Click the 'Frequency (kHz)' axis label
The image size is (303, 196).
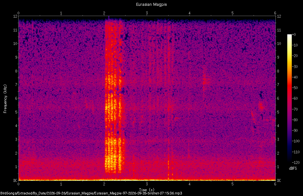(5, 99)
